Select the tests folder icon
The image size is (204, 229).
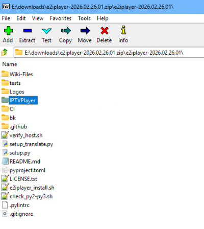click(5, 83)
